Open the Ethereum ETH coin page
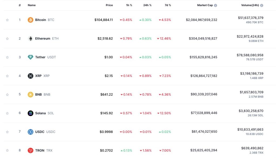The height and width of the screenshot is (158, 276). (x=47, y=38)
